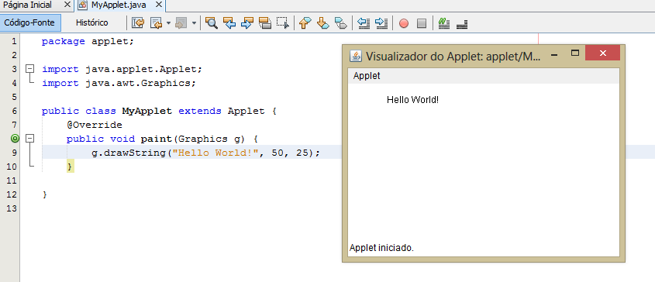Jump to the last edit location
This screenshot has height=282, width=655.
[x=137, y=23]
